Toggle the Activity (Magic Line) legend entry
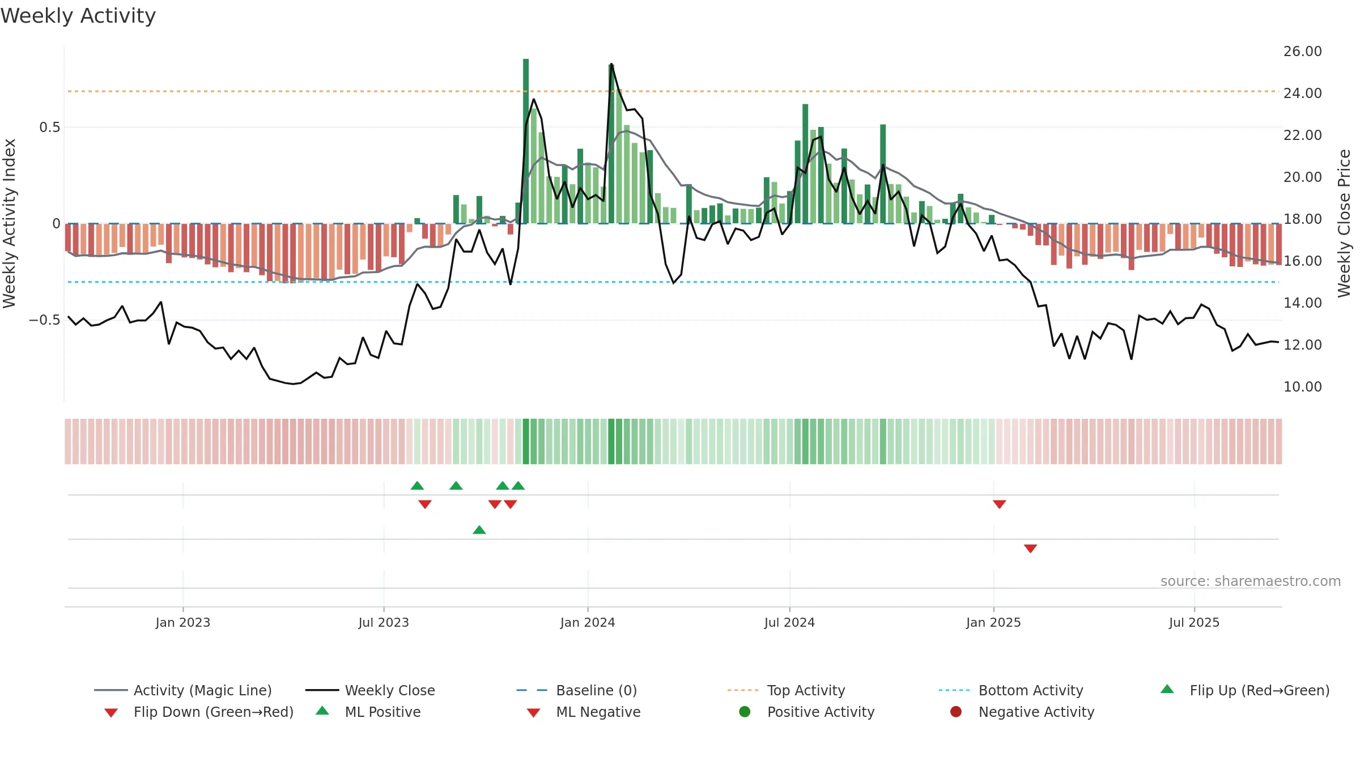This screenshot has height=765, width=1360. [183, 690]
